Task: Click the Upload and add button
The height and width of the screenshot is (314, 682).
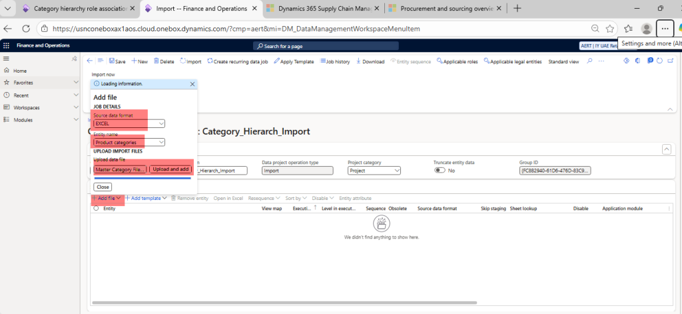Action: 170,170
